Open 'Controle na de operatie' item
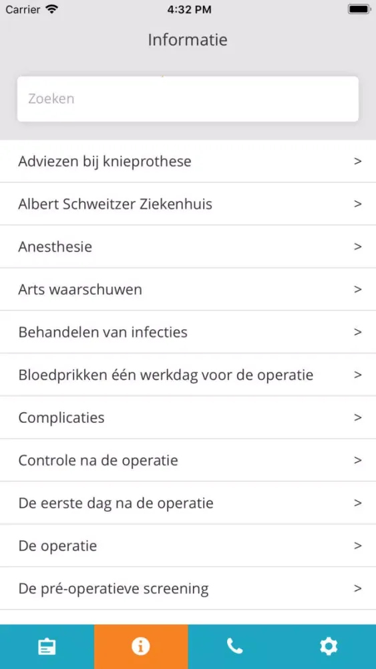The image size is (376, 669). click(x=188, y=460)
